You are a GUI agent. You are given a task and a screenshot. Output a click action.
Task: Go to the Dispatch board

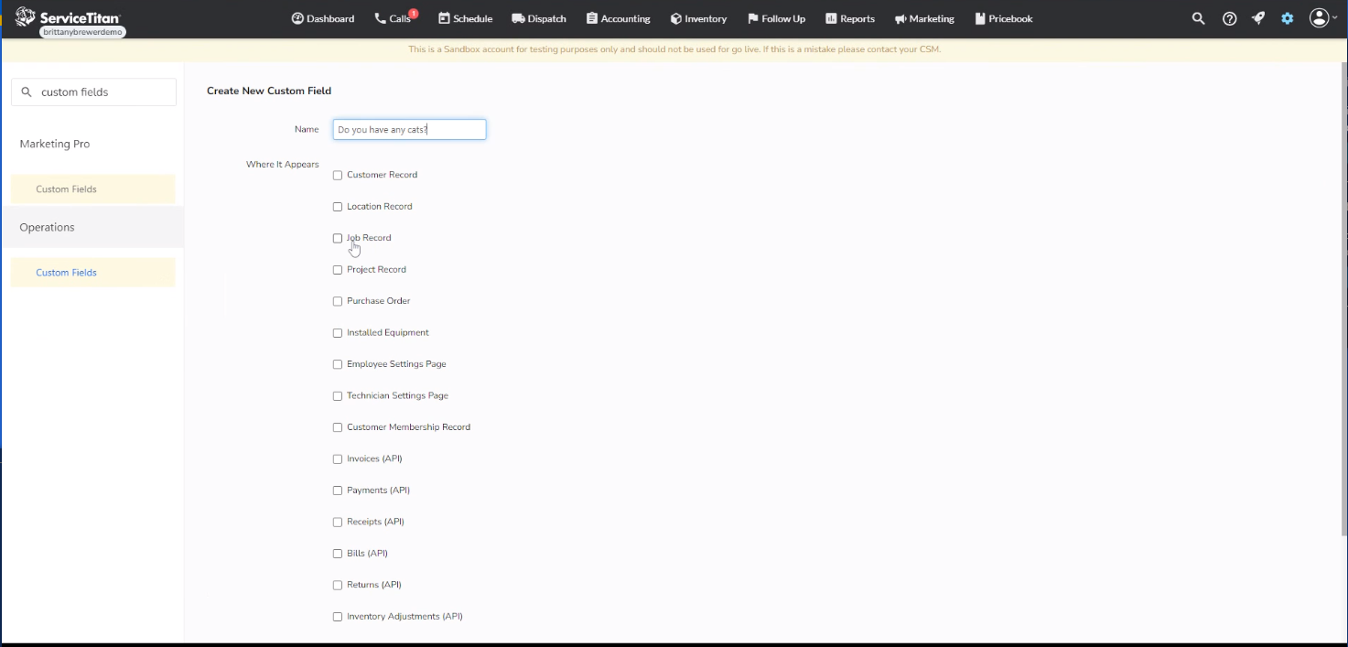pyautogui.click(x=539, y=18)
